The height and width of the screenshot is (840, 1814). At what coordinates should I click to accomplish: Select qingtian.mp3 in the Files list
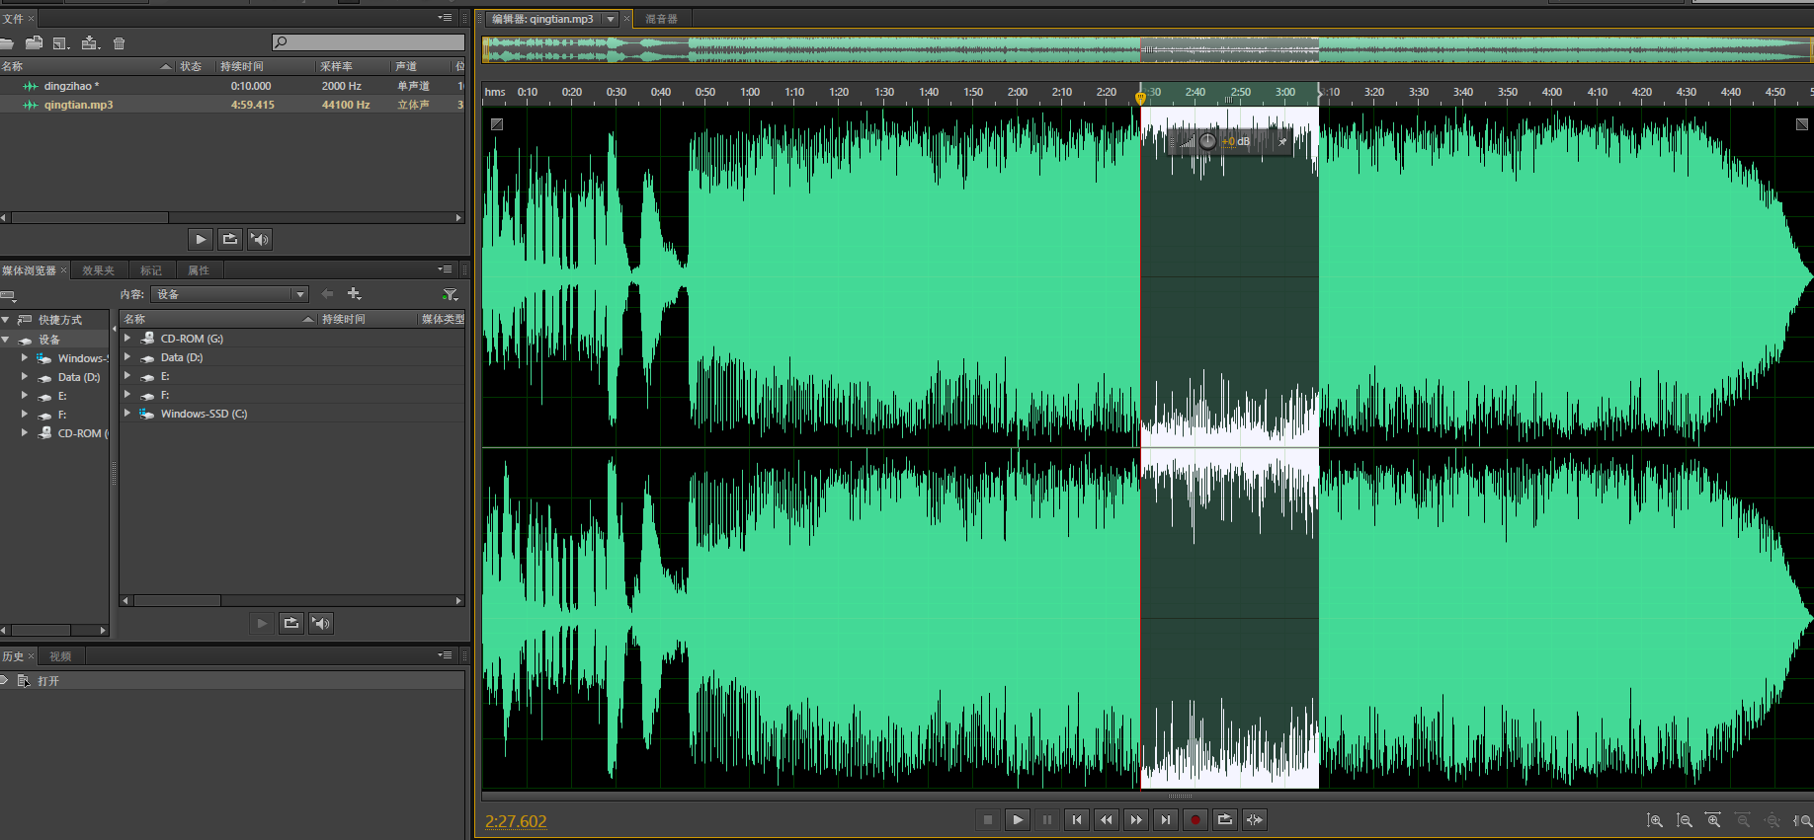point(233,105)
